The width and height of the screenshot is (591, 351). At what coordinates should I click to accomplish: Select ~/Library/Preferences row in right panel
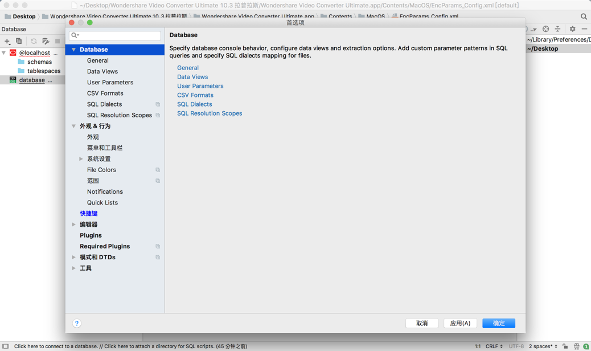coord(558,39)
